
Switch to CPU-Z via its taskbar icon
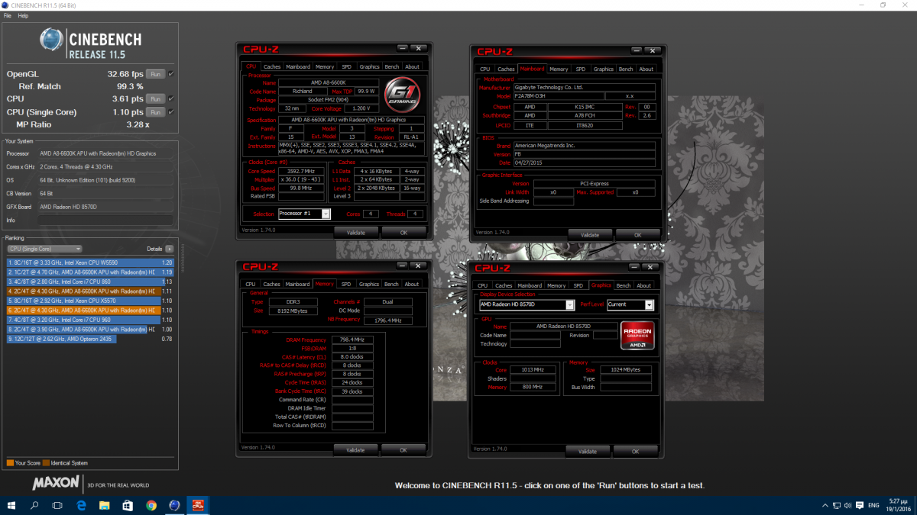click(x=198, y=505)
